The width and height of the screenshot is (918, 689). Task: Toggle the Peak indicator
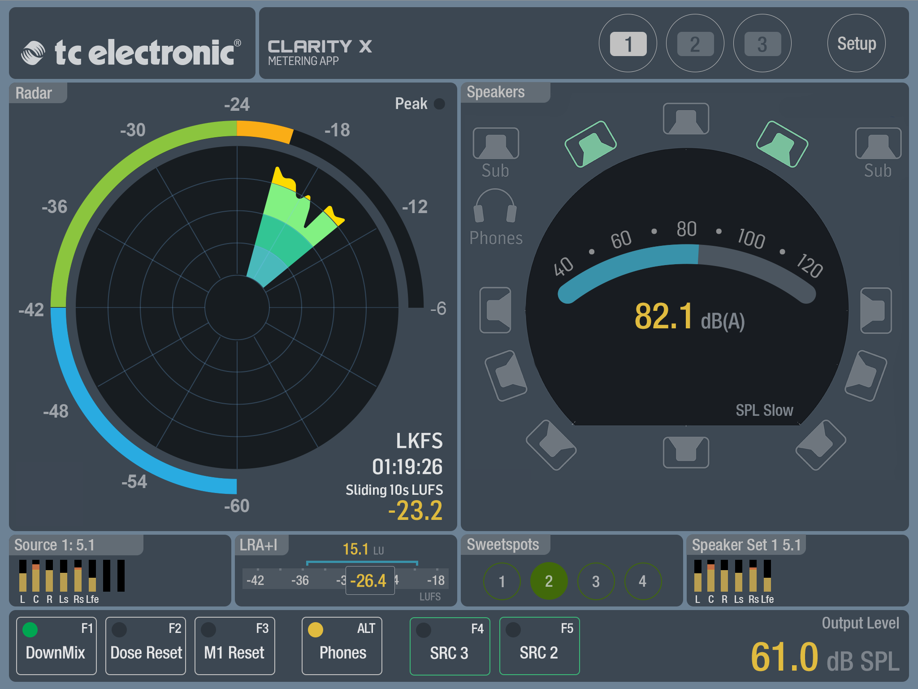(x=440, y=104)
